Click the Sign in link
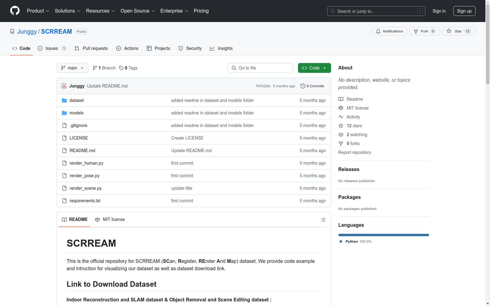 tap(439, 11)
